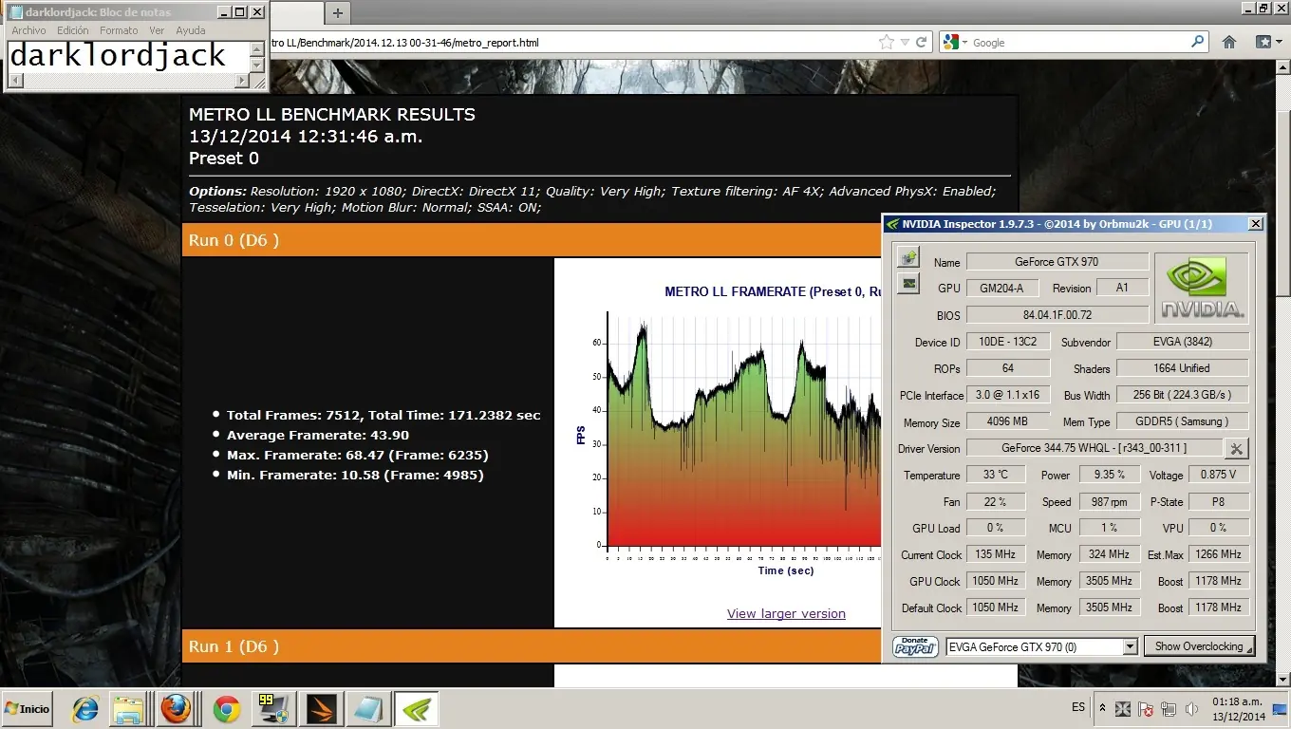Open the Inicio start menu button
This screenshot has width=1291, height=729.
coord(28,709)
